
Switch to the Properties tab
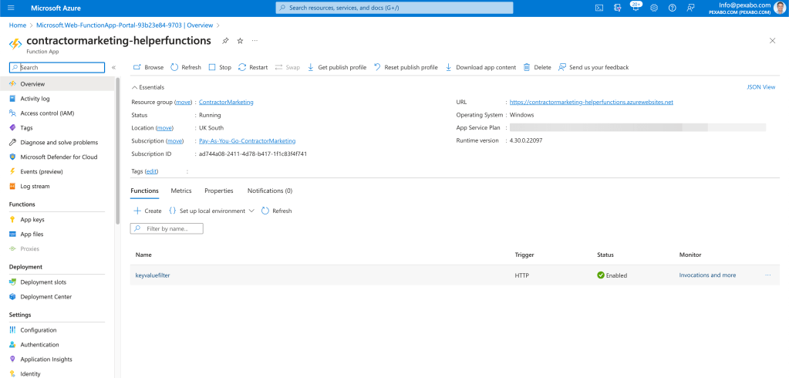coord(219,191)
